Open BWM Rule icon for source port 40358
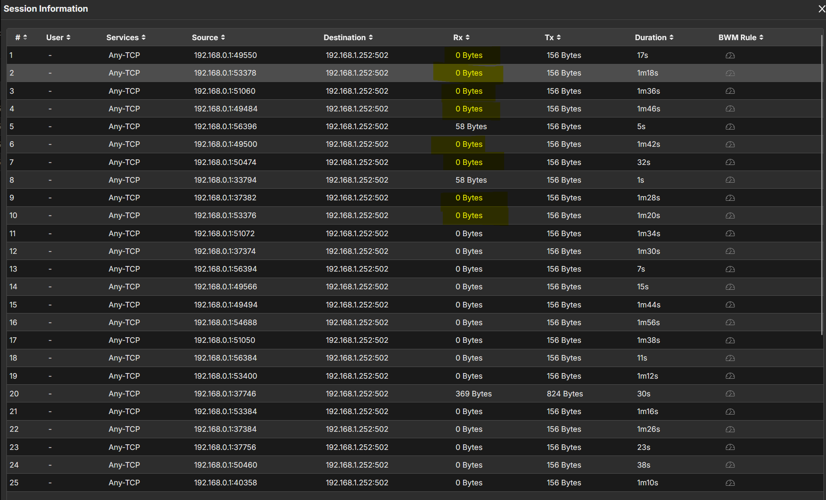This screenshot has width=826, height=500. [730, 483]
